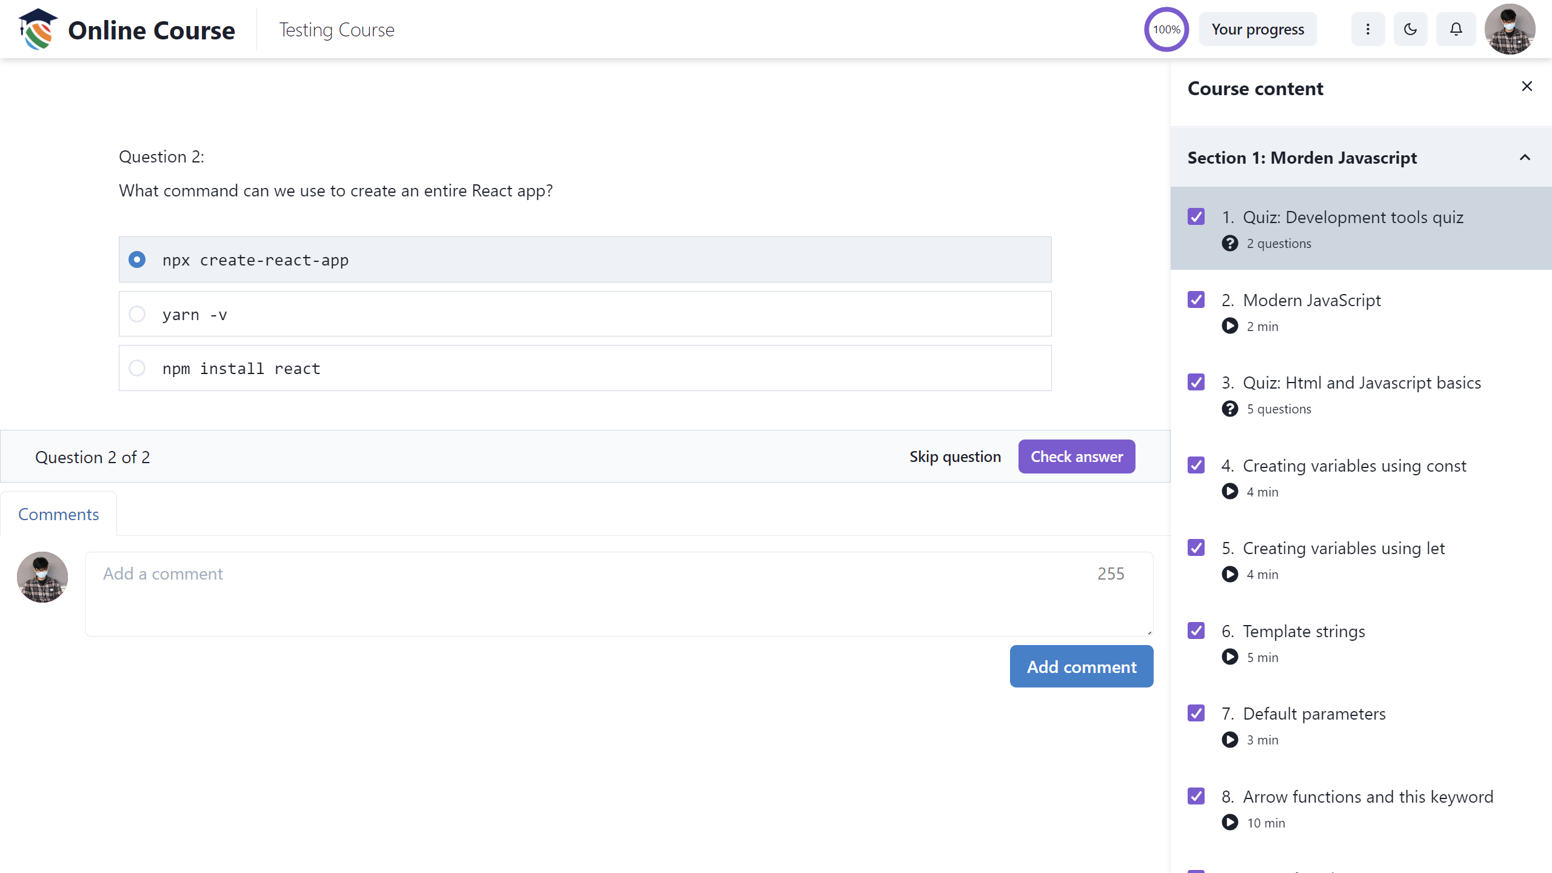Click the Check answer button
Viewport: 1552px width, 873px height.
(x=1077, y=457)
